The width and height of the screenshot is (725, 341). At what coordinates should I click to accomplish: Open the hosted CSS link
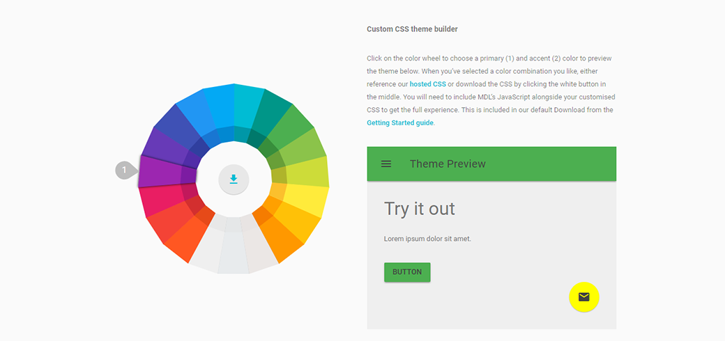(427, 84)
